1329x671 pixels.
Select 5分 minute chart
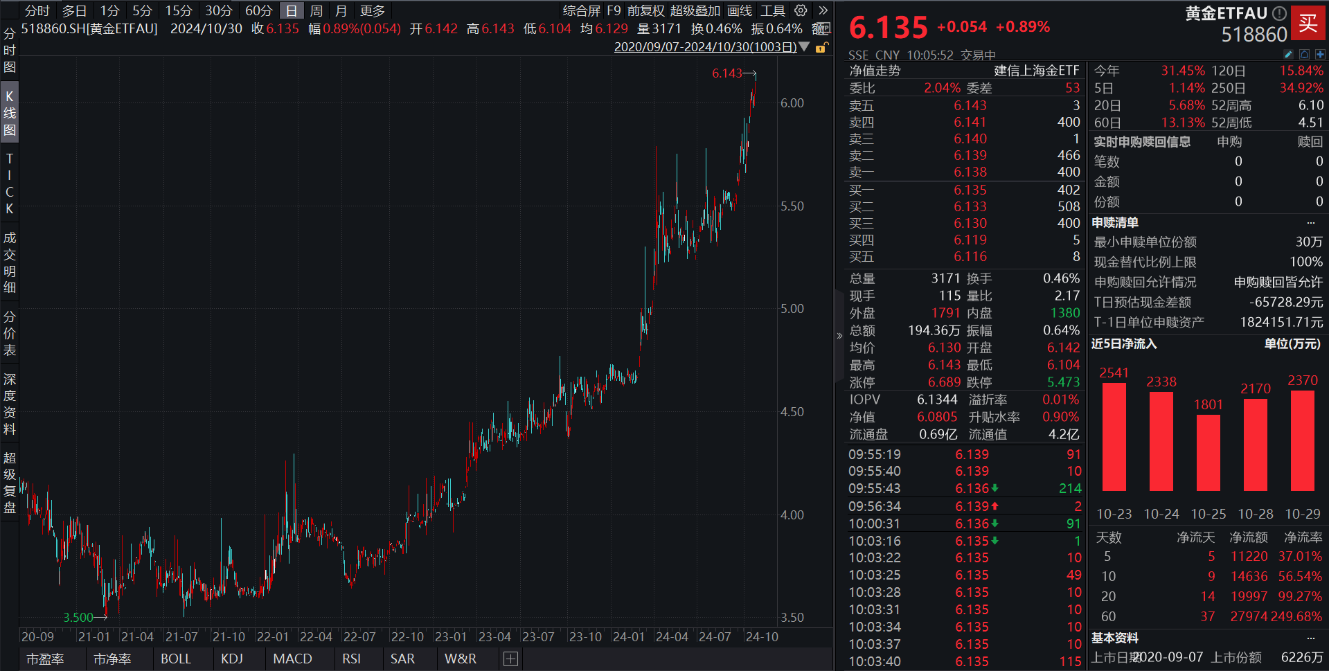point(142,10)
